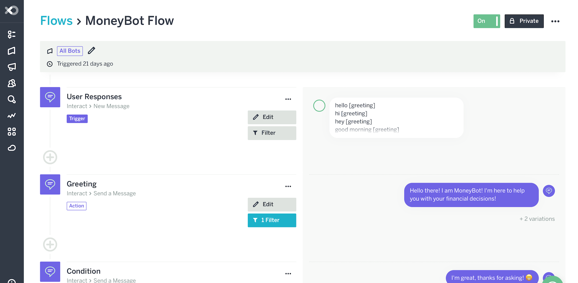The height and width of the screenshot is (283, 578).
Task: Open Greeting step options menu
Action: (288, 186)
